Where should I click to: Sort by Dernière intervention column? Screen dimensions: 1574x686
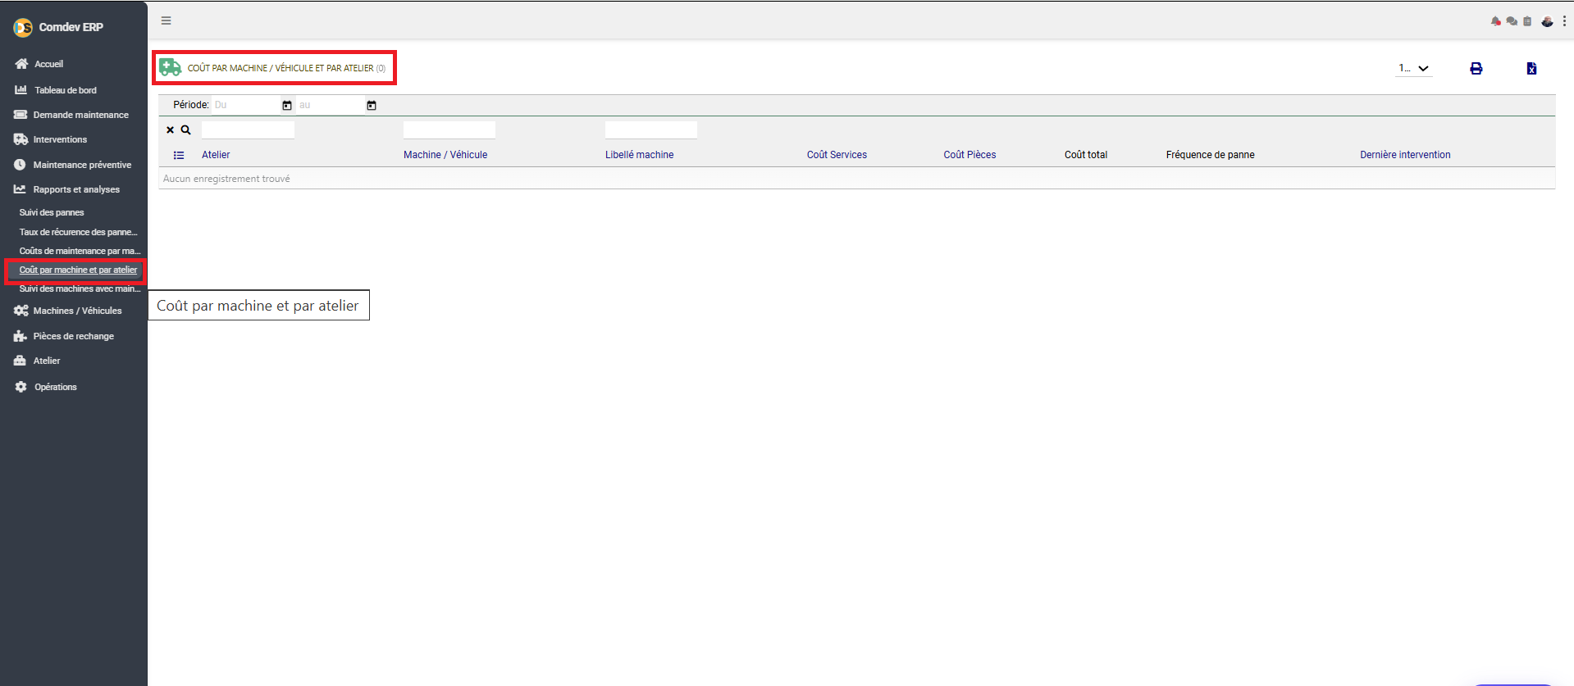[1405, 155]
